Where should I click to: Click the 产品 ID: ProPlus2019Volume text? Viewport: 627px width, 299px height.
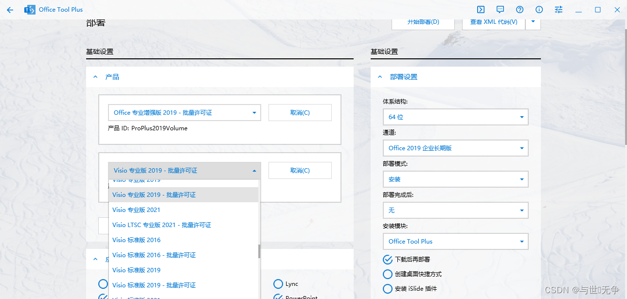coord(147,128)
